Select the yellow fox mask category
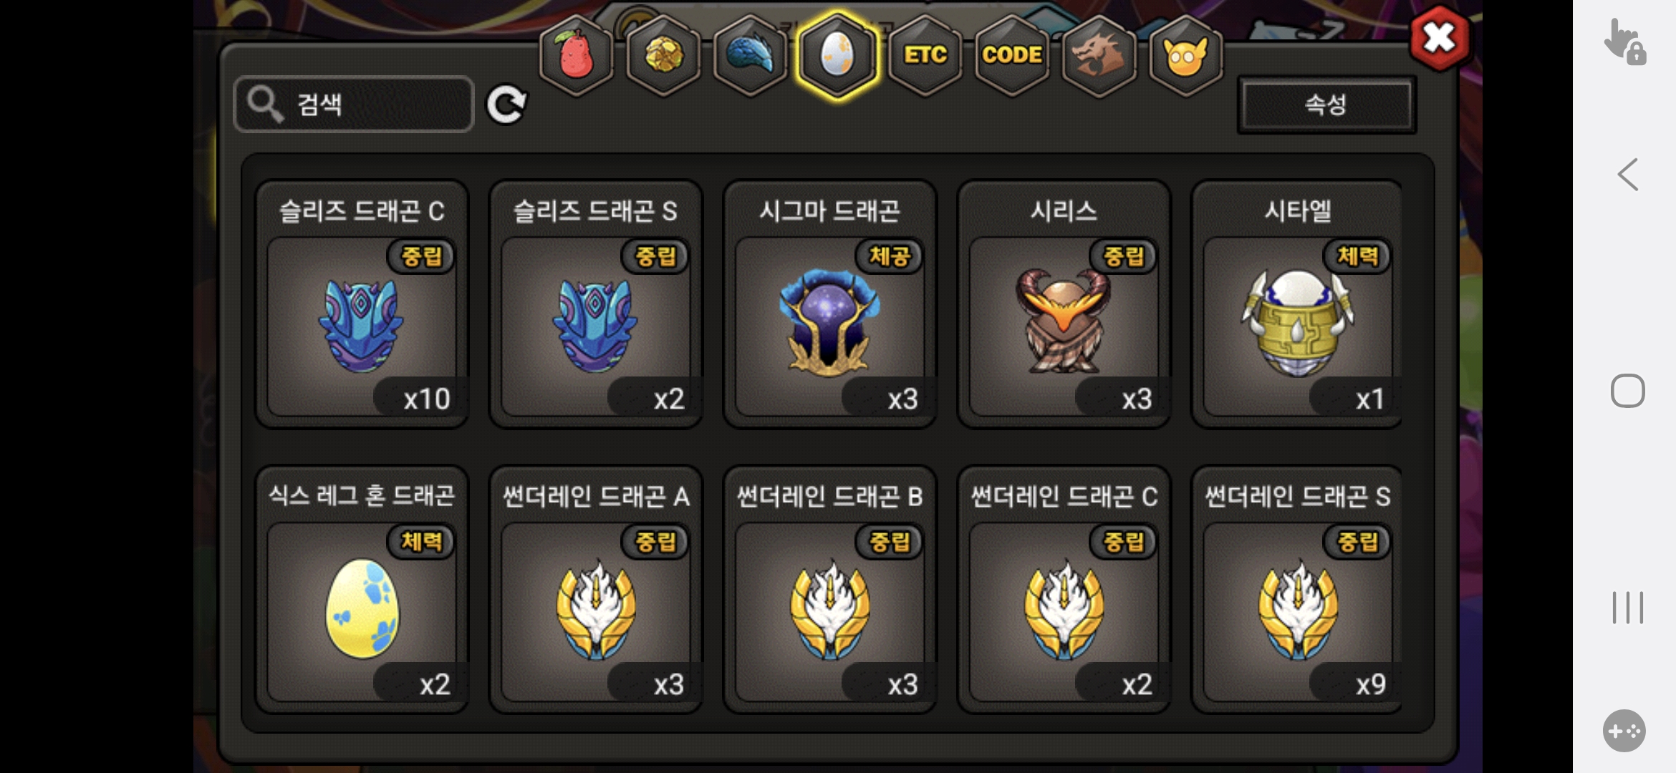This screenshot has width=1676, height=773. [x=1185, y=55]
